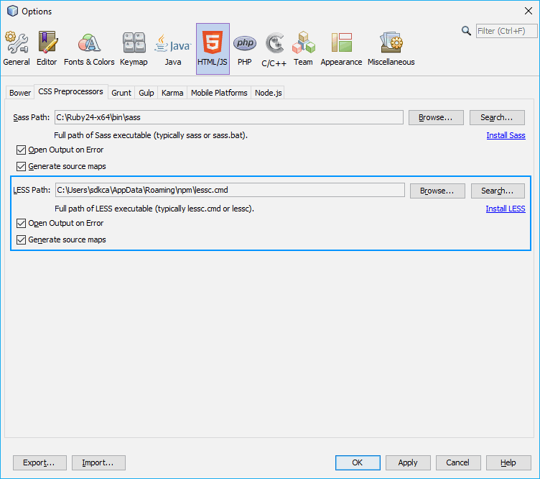Browse for the LESS executable
Screen dimensions: 540x479
click(437, 191)
